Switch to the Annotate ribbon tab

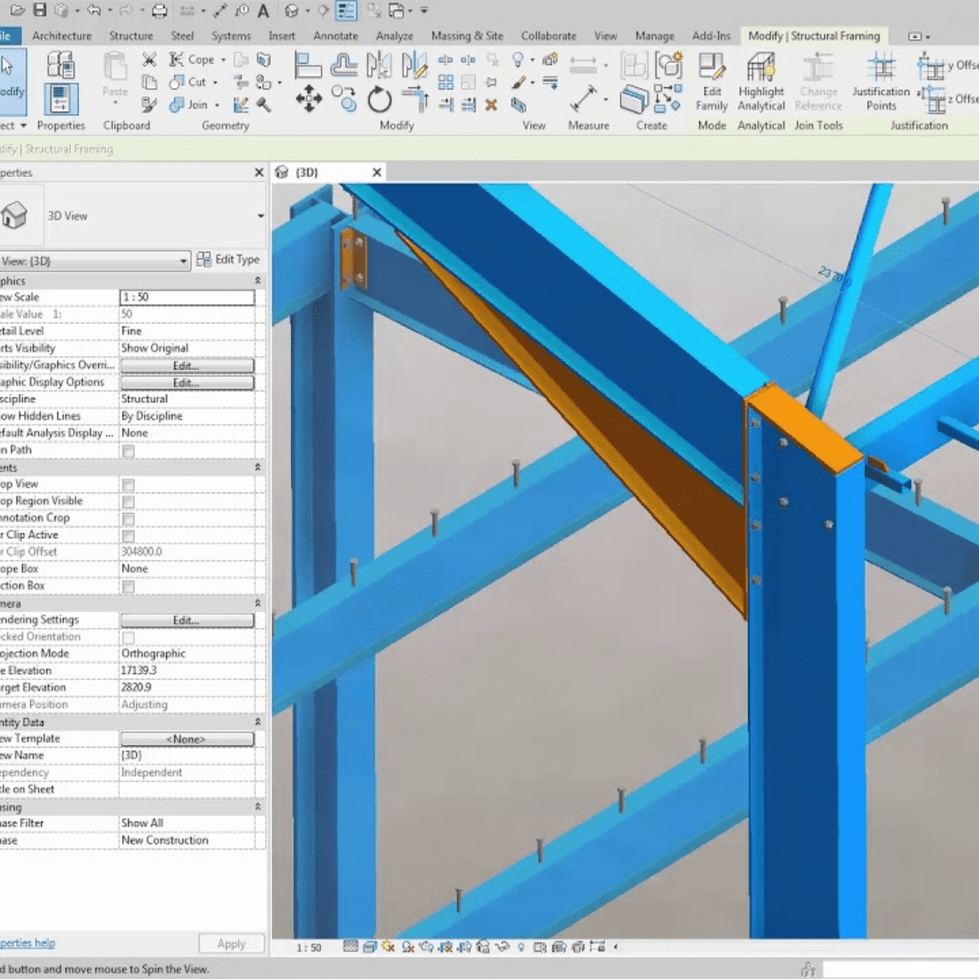[336, 36]
